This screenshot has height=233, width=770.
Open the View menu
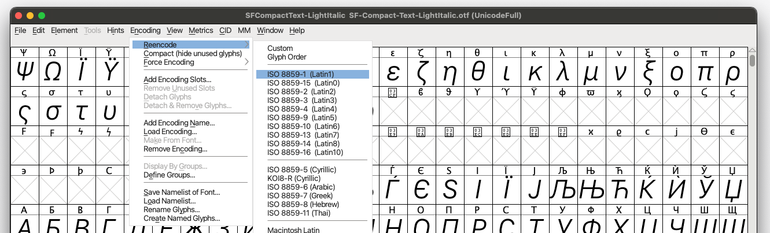tap(175, 30)
